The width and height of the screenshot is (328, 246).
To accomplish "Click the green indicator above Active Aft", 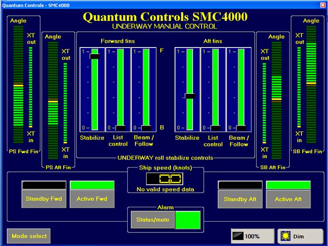I will pos(288,185).
